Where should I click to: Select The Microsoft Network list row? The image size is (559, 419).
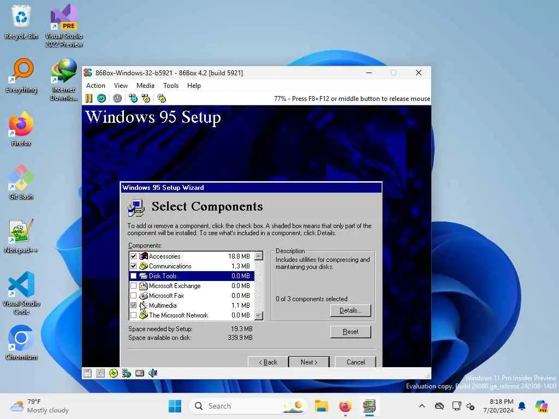click(192, 315)
